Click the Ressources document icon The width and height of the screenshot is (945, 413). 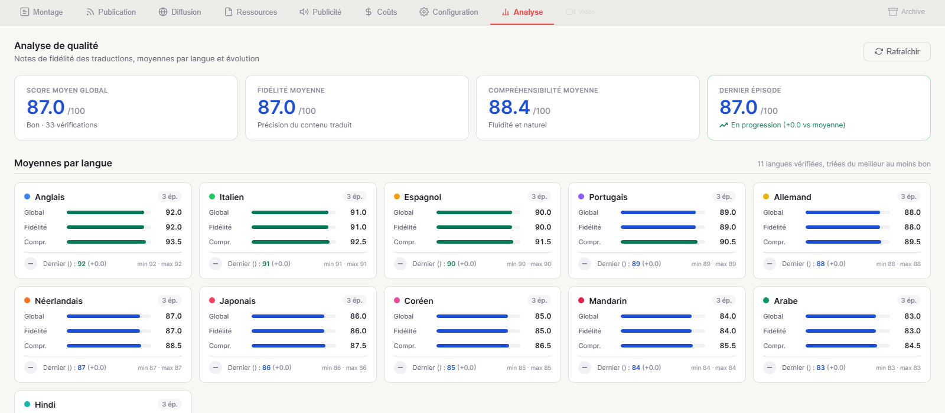pos(229,12)
